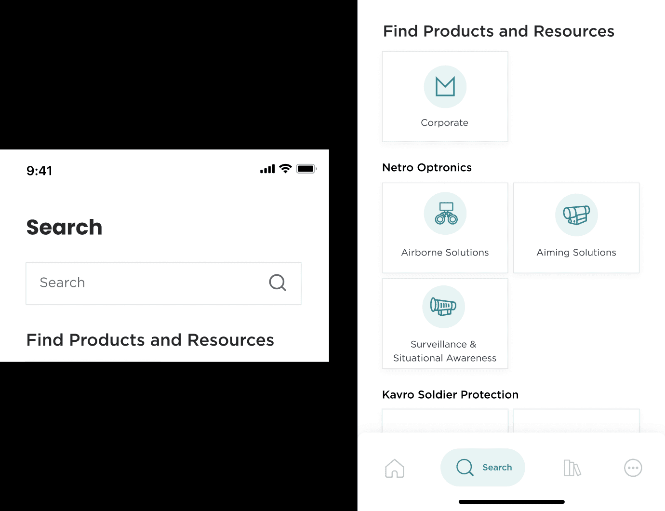Click the Surveillance camera icon
The height and width of the screenshot is (511, 665).
(x=443, y=307)
